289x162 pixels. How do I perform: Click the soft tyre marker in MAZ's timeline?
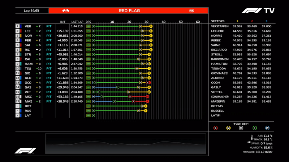pyautogui.click(x=133, y=102)
